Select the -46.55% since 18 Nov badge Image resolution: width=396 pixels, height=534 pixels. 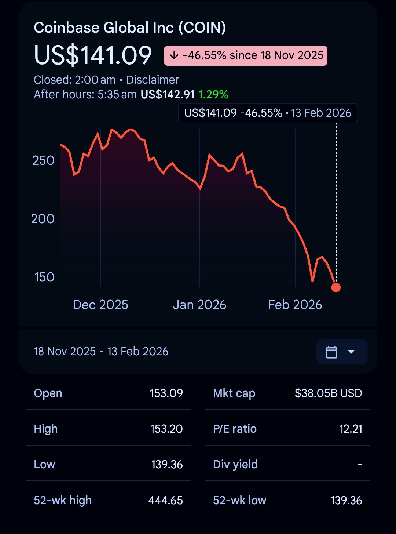point(246,56)
